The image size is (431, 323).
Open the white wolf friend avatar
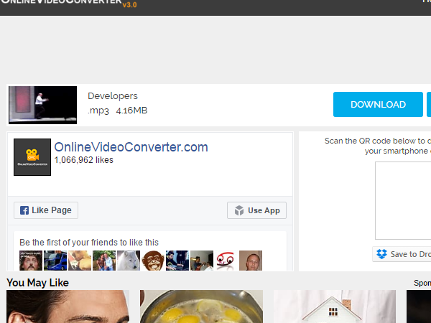[x=129, y=261]
